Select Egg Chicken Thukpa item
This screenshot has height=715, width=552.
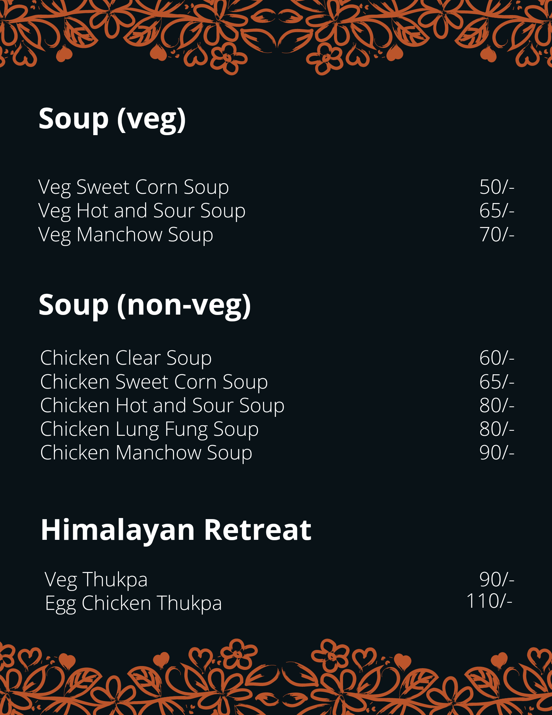coord(133,604)
